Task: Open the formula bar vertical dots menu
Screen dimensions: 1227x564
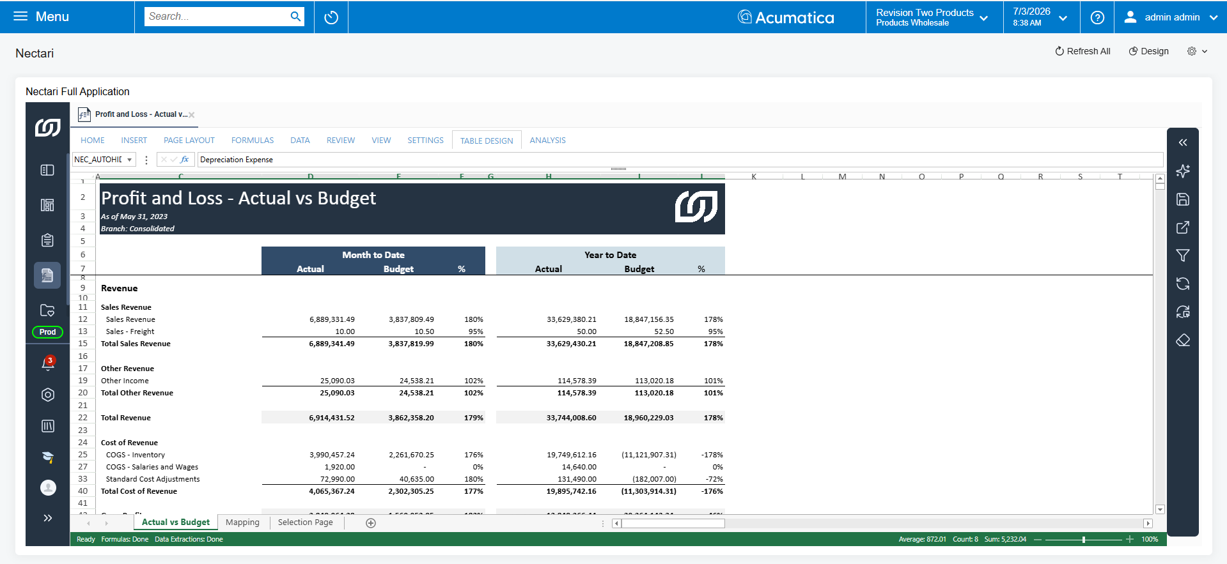Action: [146, 160]
